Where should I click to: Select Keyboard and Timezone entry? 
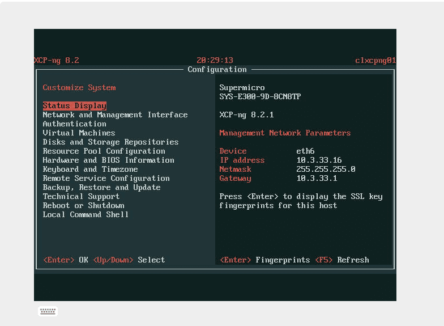[x=91, y=169]
